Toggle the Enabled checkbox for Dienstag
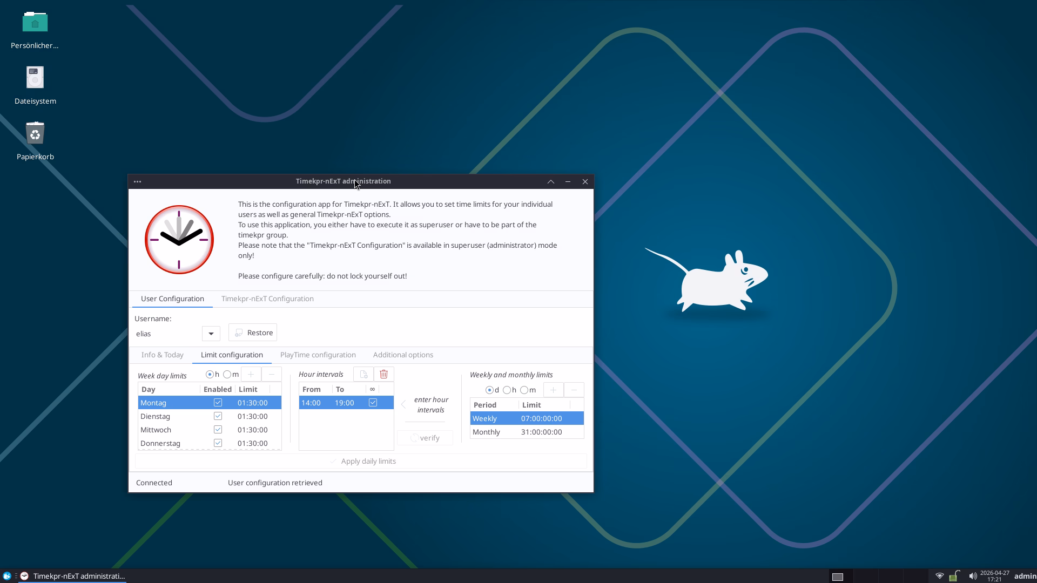The height and width of the screenshot is (583, 1037). [218, 416]
